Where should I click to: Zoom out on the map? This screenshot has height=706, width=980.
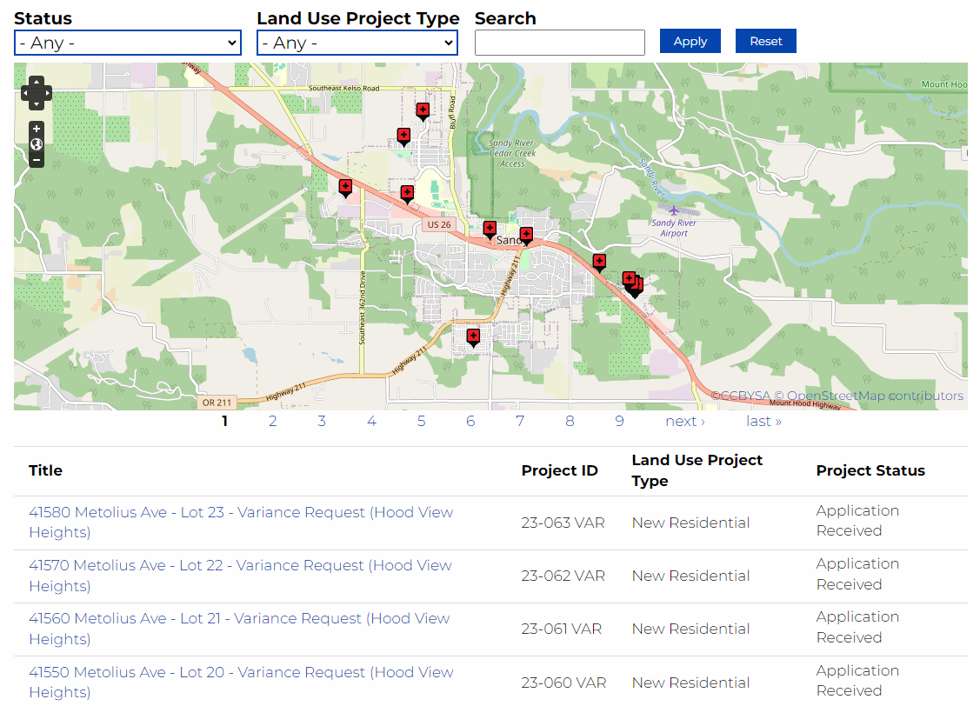tap(37, 160)
